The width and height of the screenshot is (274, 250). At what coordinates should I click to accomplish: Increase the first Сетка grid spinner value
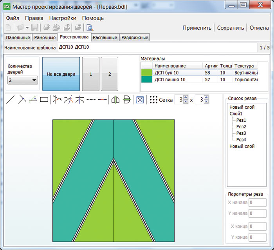pyautogui.click(x=186, y=98)
